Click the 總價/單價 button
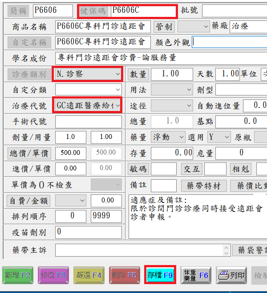Screen dimensions: 267x293 click(29, 153)
